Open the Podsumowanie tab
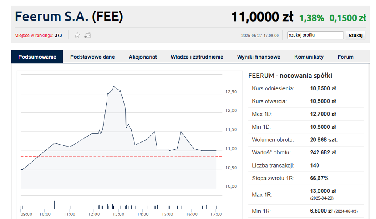 coord(37,57)
